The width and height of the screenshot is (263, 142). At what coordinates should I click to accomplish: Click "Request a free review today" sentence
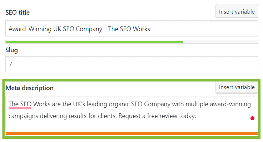tap(157, 116)
